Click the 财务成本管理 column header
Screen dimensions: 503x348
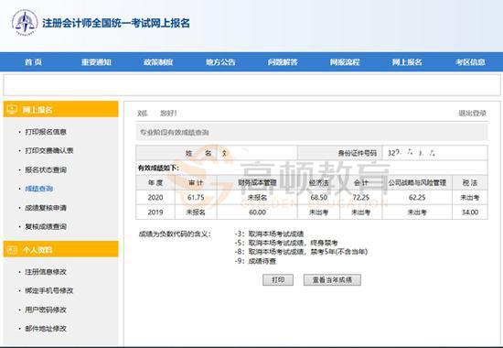pos(257,183)
